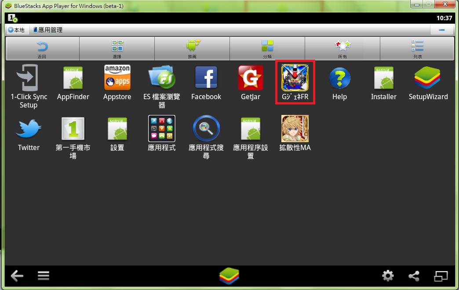Toggle full screen icon in bottom bar
459x290 pixels.
point(441,276)
